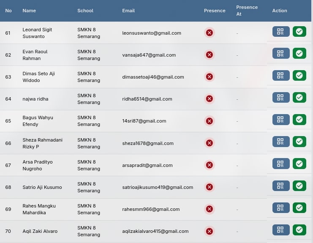Select email satrioajikusumo419@gmail.com
The image size is (313, 243).
coord(157,187)
